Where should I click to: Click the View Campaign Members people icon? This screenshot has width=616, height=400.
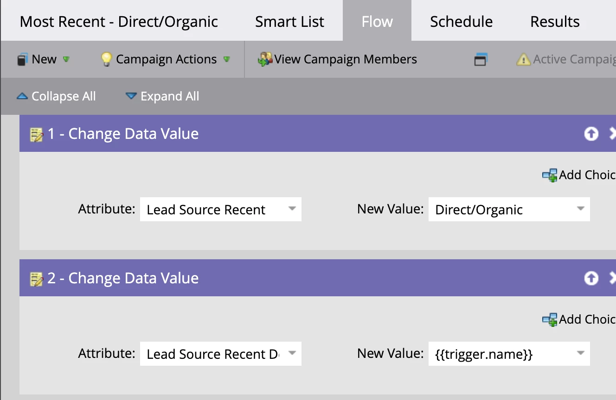click(x=265, y=59)
